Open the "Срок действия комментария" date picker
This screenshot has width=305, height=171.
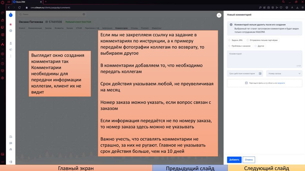(x=243, y=73)
